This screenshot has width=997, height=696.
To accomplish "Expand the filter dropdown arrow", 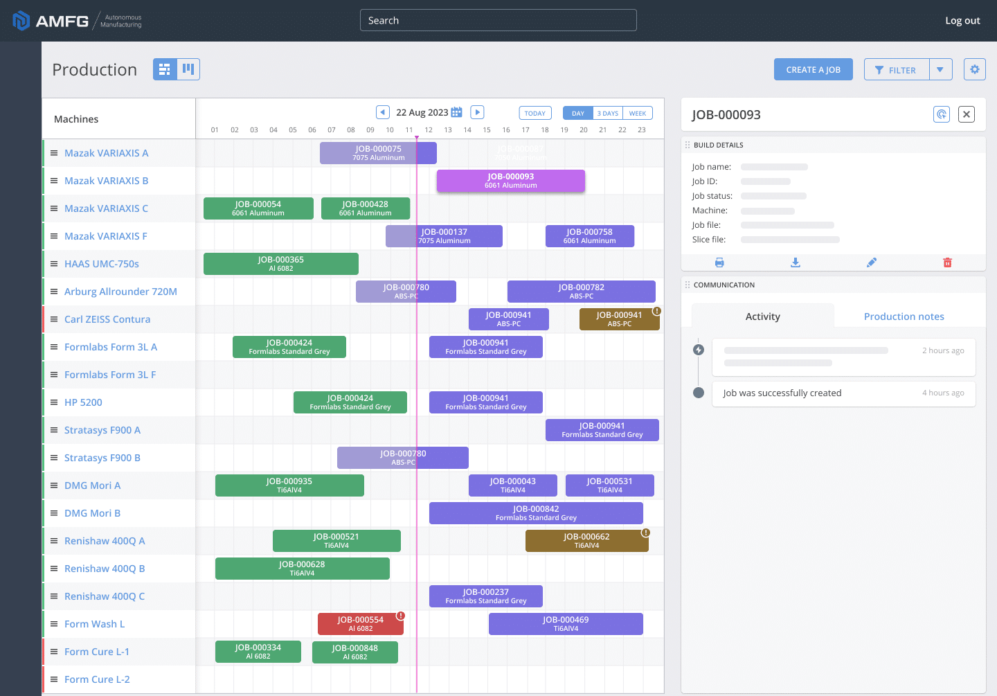I will click(940, 69).
